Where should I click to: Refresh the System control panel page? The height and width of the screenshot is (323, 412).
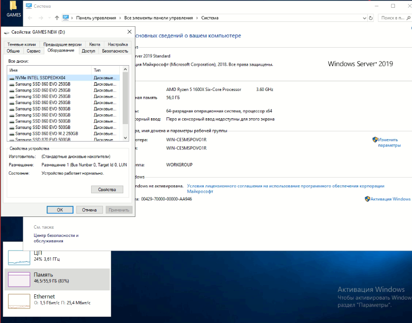(x=371, y=18)
